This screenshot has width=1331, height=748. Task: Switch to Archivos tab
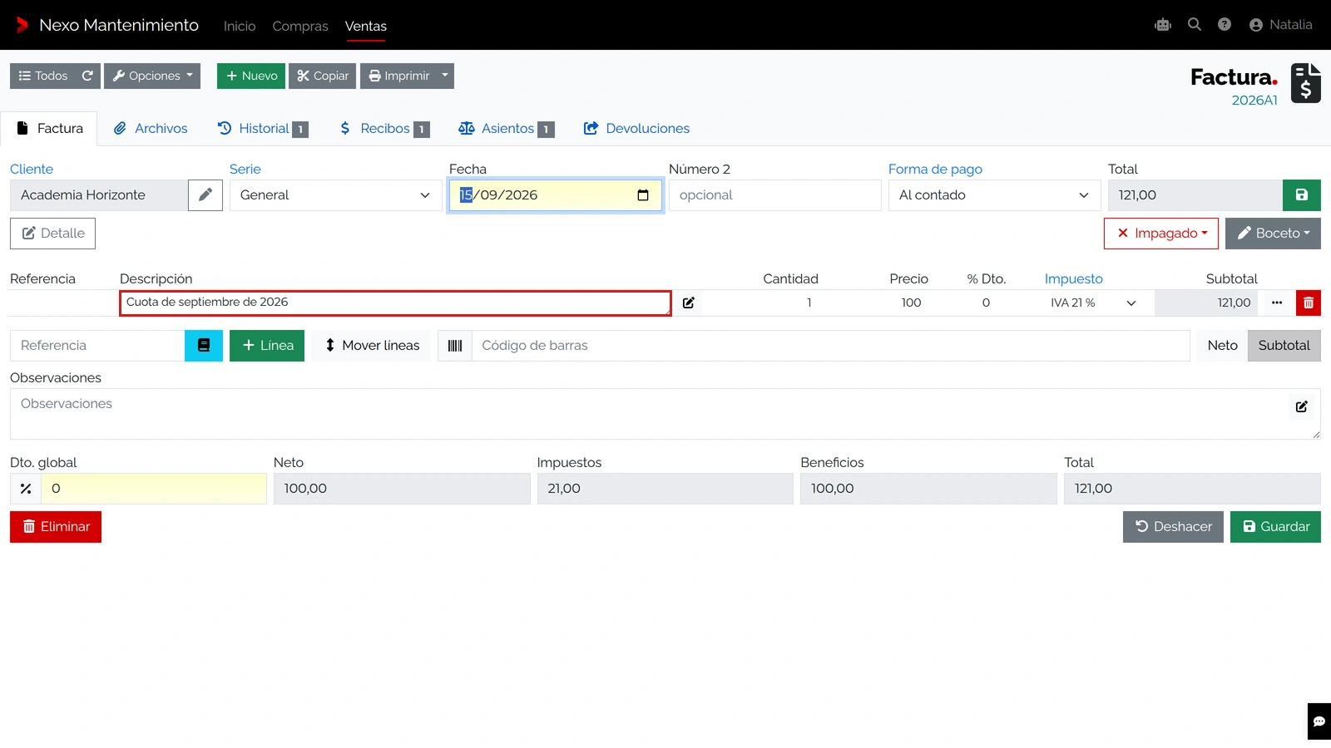coord(151,129)
